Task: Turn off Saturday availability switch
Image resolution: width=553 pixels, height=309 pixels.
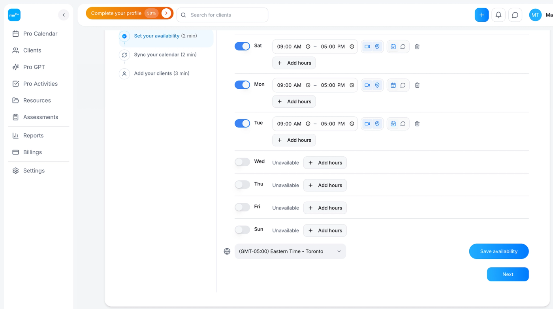Action: [242, 46]
